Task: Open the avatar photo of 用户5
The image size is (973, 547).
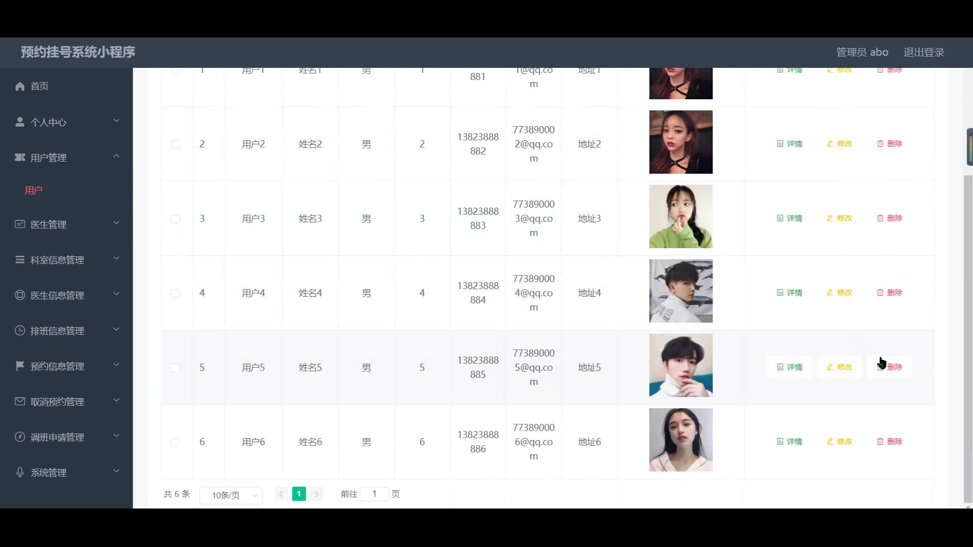Action: [x=681, y=366]
